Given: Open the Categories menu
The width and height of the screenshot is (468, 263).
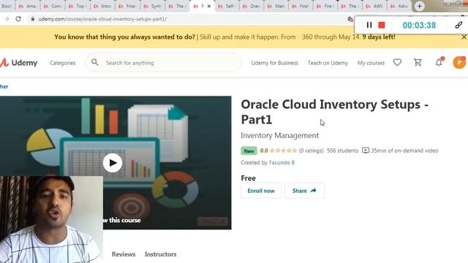Looking at the screenshot, I should (63, 63).
